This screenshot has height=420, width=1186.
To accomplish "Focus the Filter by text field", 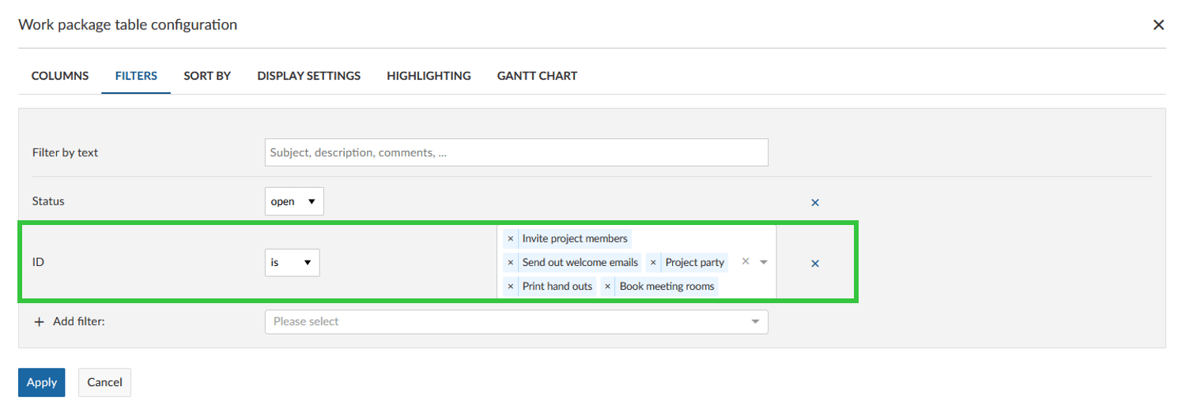I will pyautogui.click(x=516, y=152).
